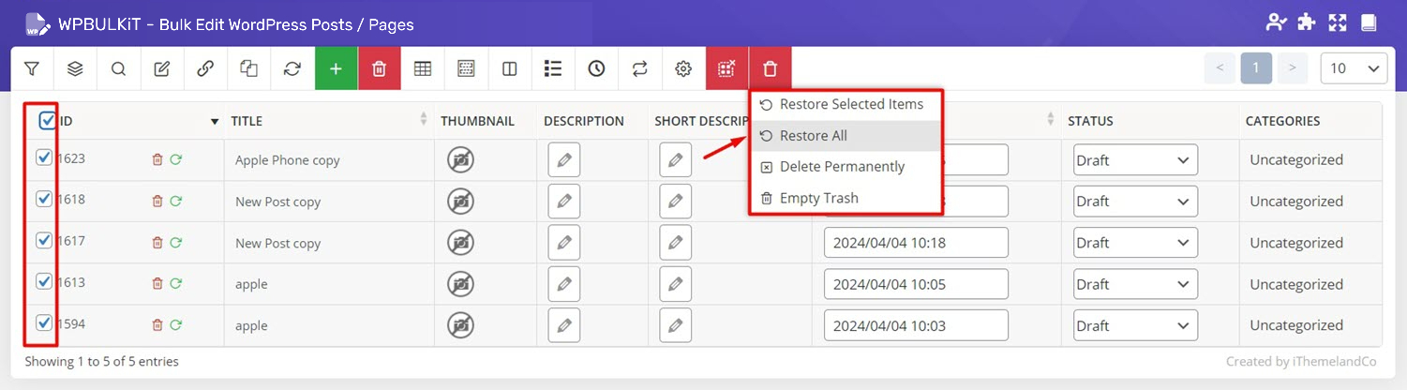Open the history clock icon
The height and width of the screenshot is (390, 1407).
coord(596,68)
